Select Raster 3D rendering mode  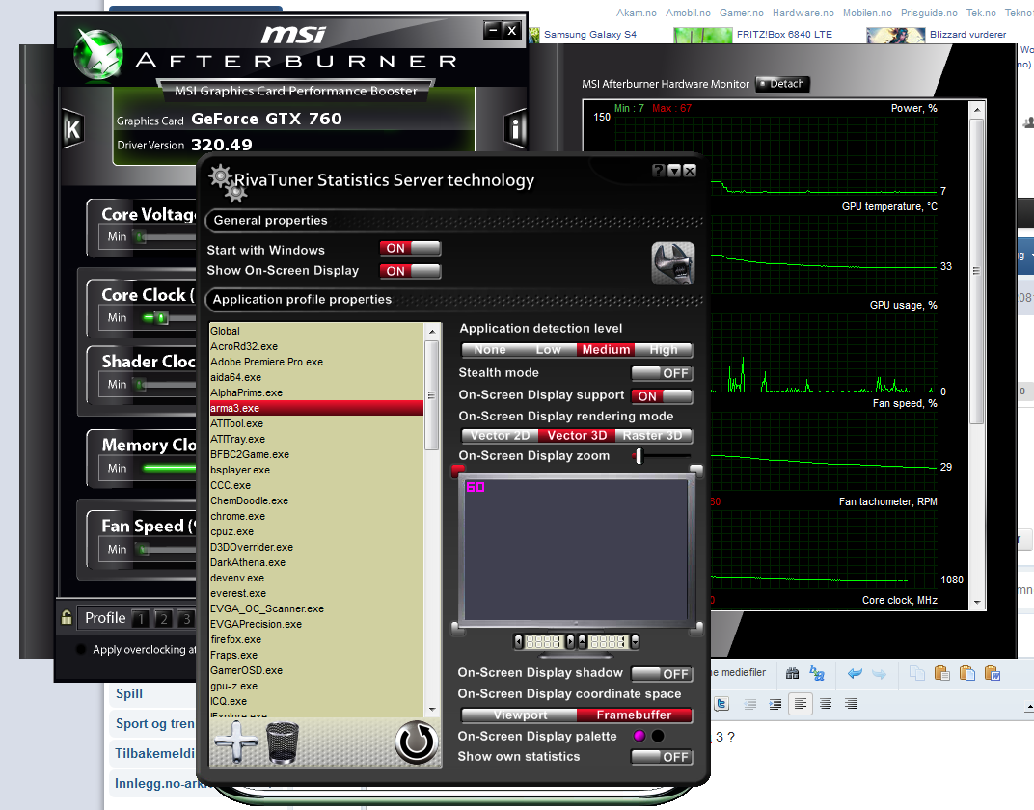653,436
